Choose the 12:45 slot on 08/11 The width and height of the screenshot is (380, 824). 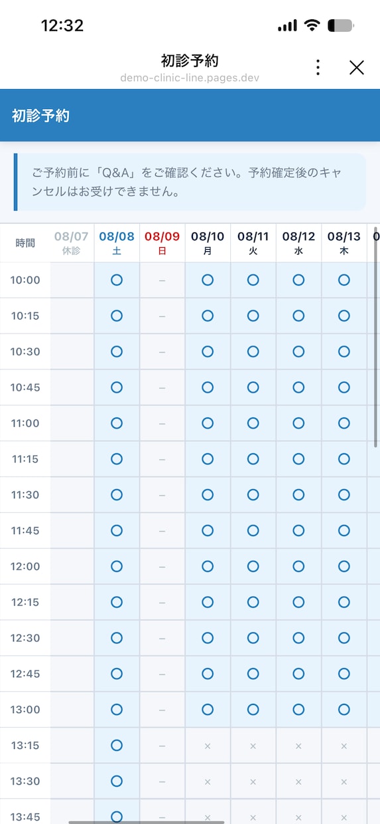point(253,674)
